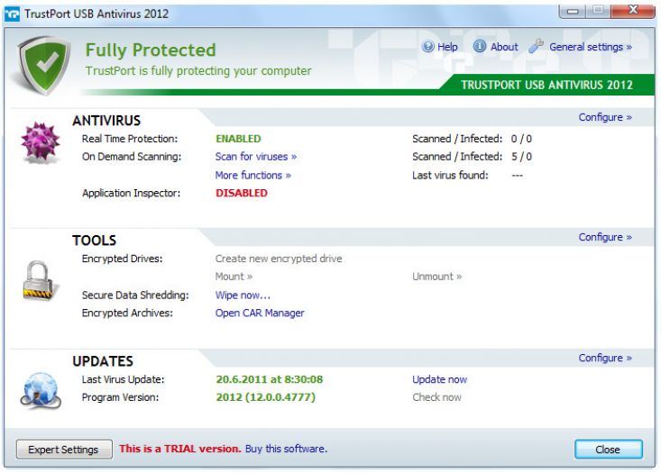The width and height of the screenshot is (661, 473).
Task: Click Update now link
Action: pos(439,379)
